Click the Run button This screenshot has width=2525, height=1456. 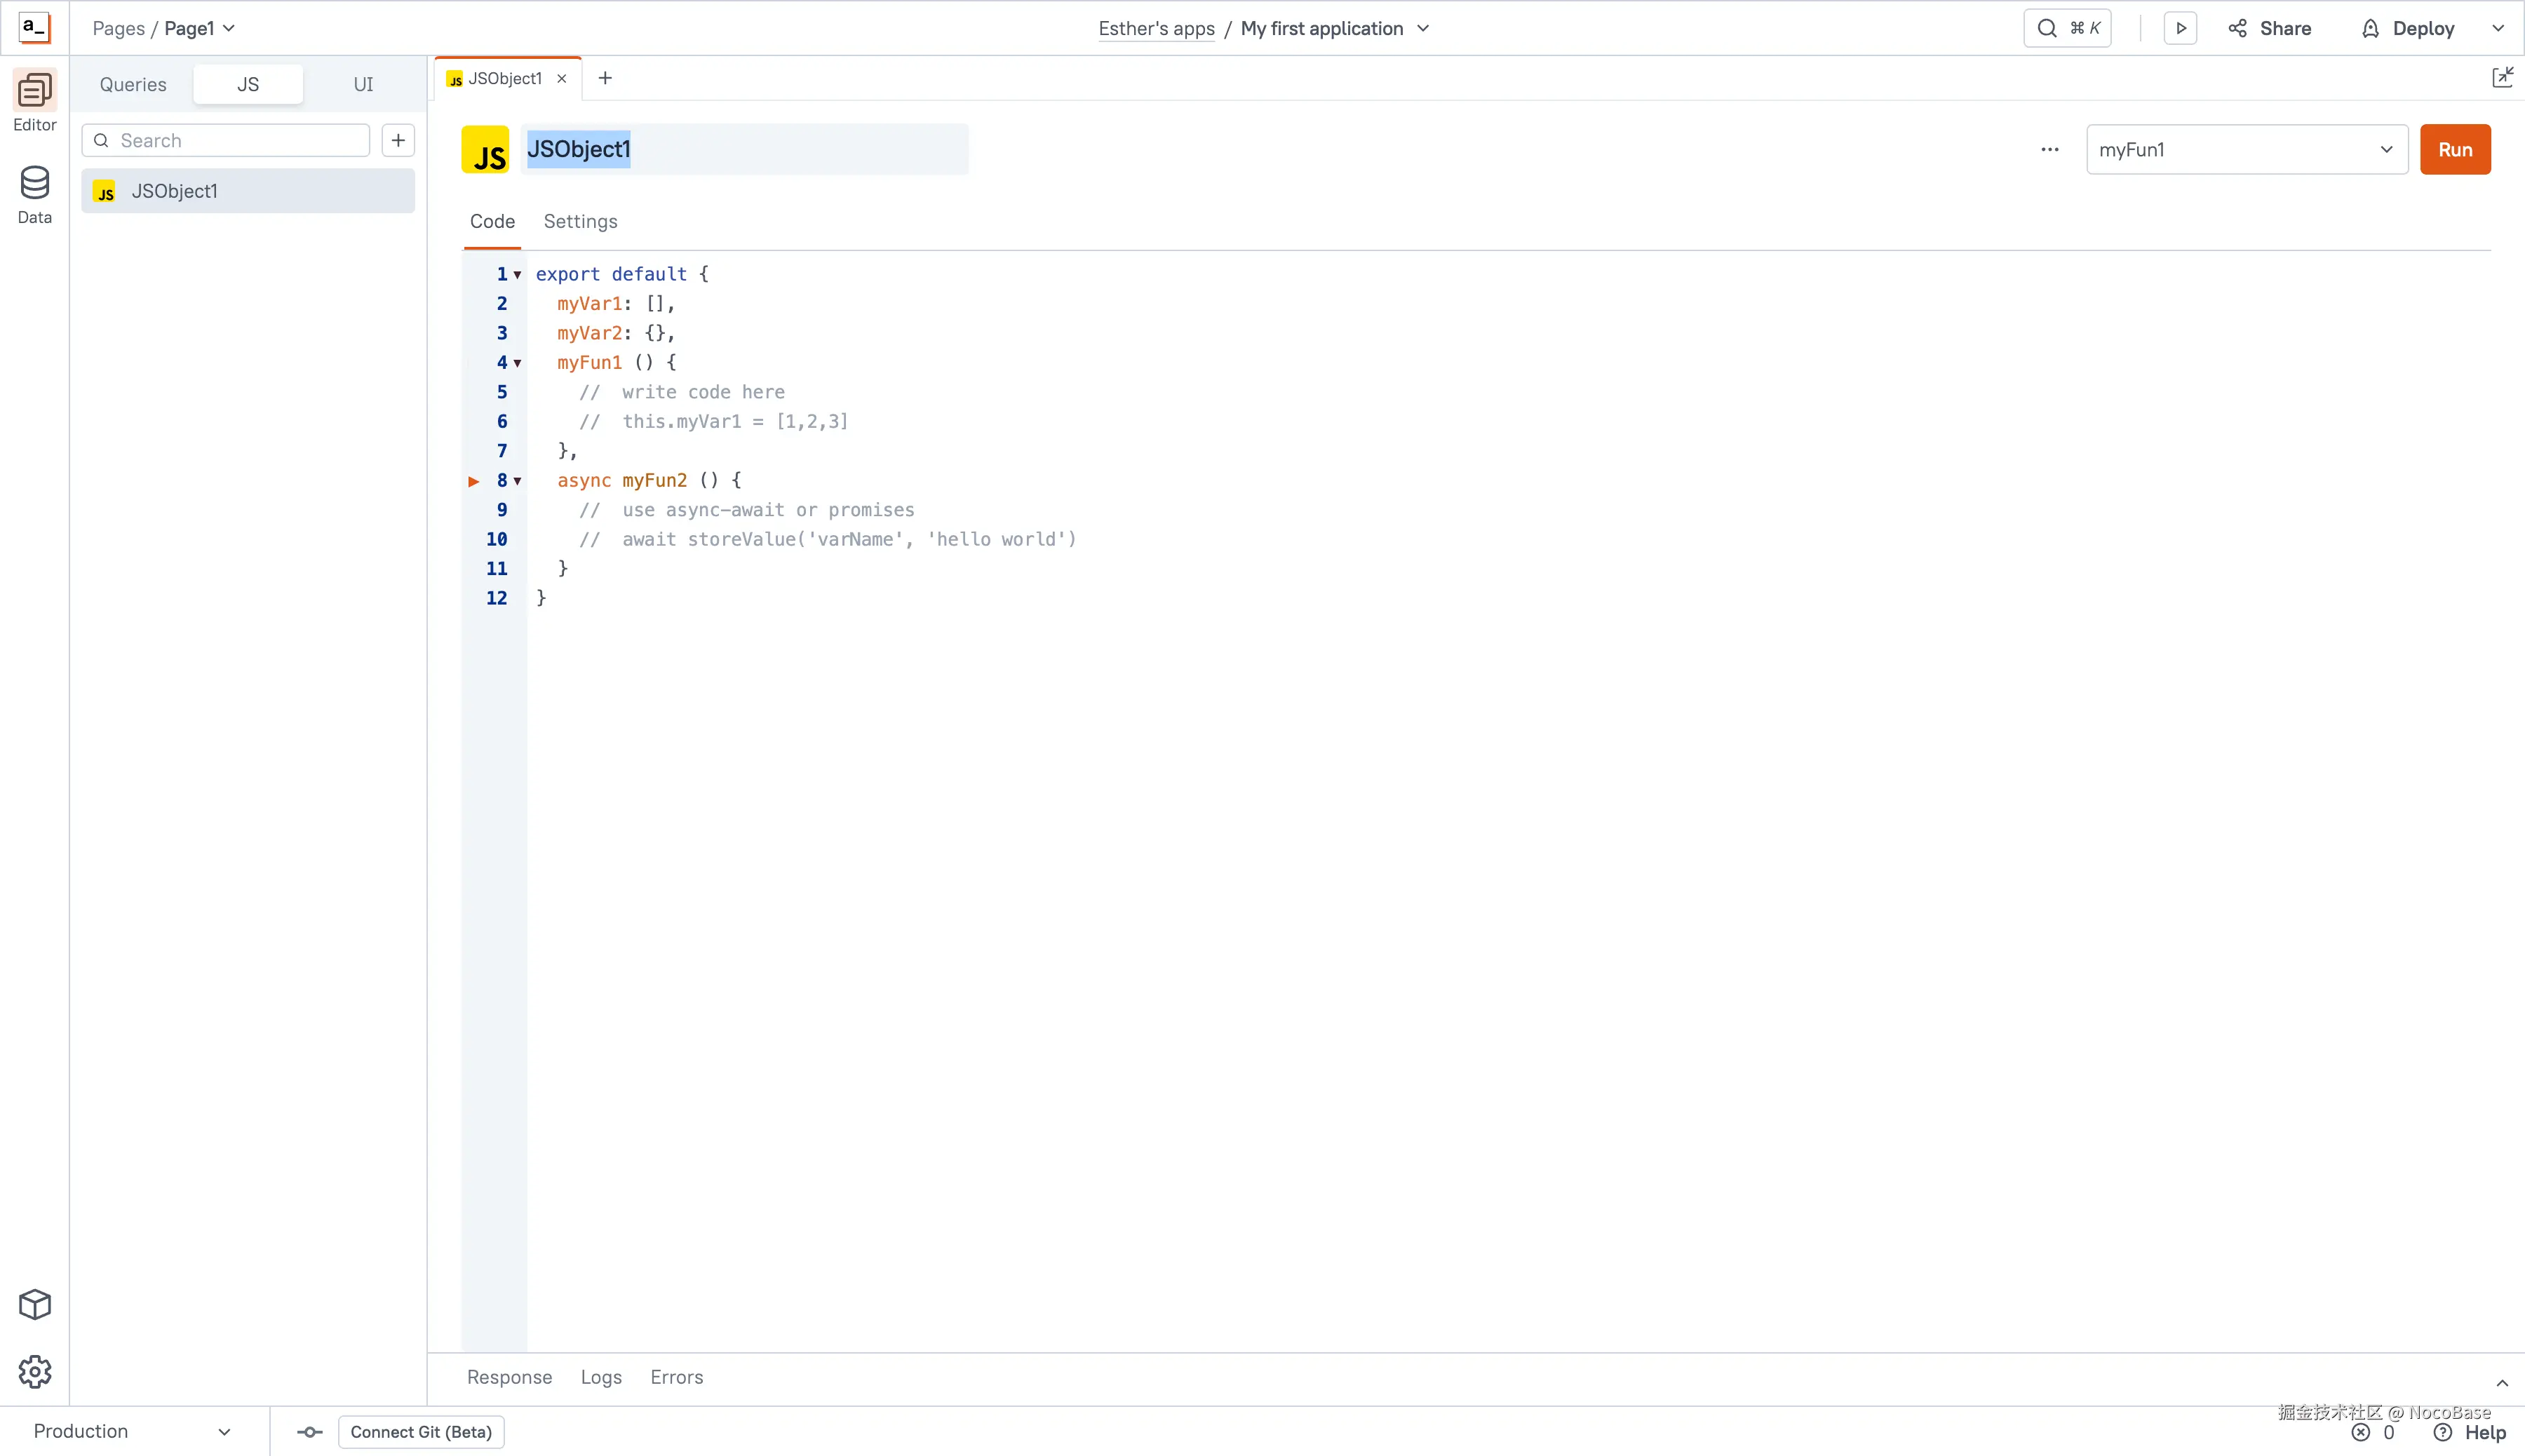point(2456,149)
